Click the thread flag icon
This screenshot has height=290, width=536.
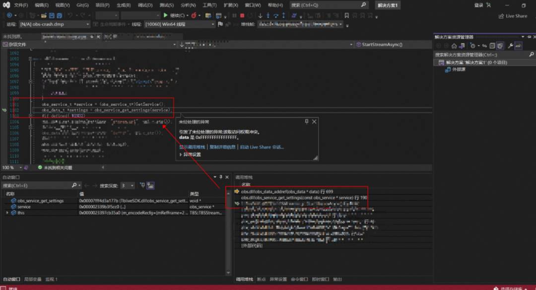click(x=220, y=24)
